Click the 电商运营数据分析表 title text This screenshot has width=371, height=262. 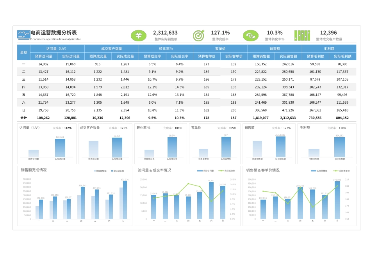tap(54, 33)
